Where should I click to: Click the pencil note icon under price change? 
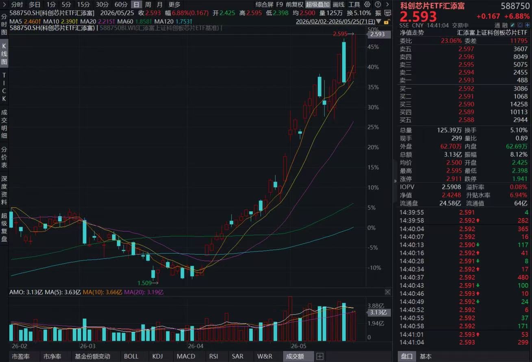tap(513, 25)
